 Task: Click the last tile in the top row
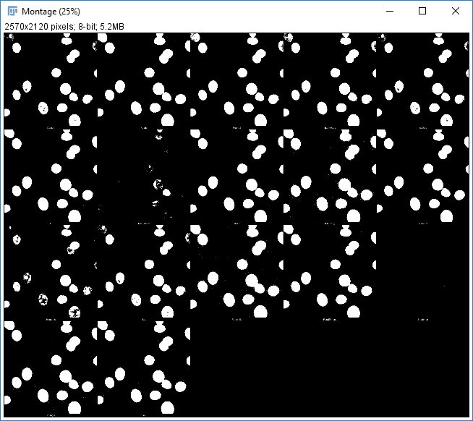[422, 80]
